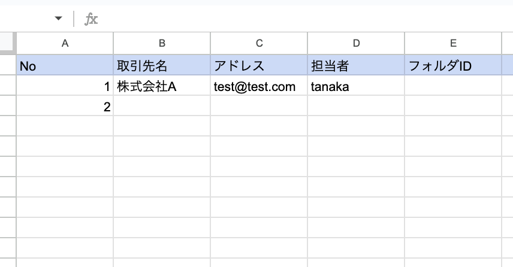Select column D header
513x267 pixels.
click(x=356, y=43)
